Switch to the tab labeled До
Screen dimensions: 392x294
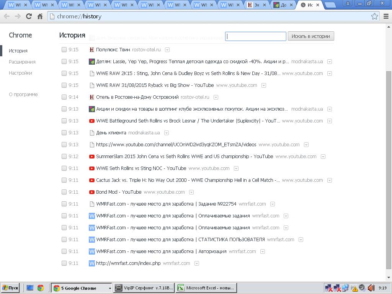point(284,5)
